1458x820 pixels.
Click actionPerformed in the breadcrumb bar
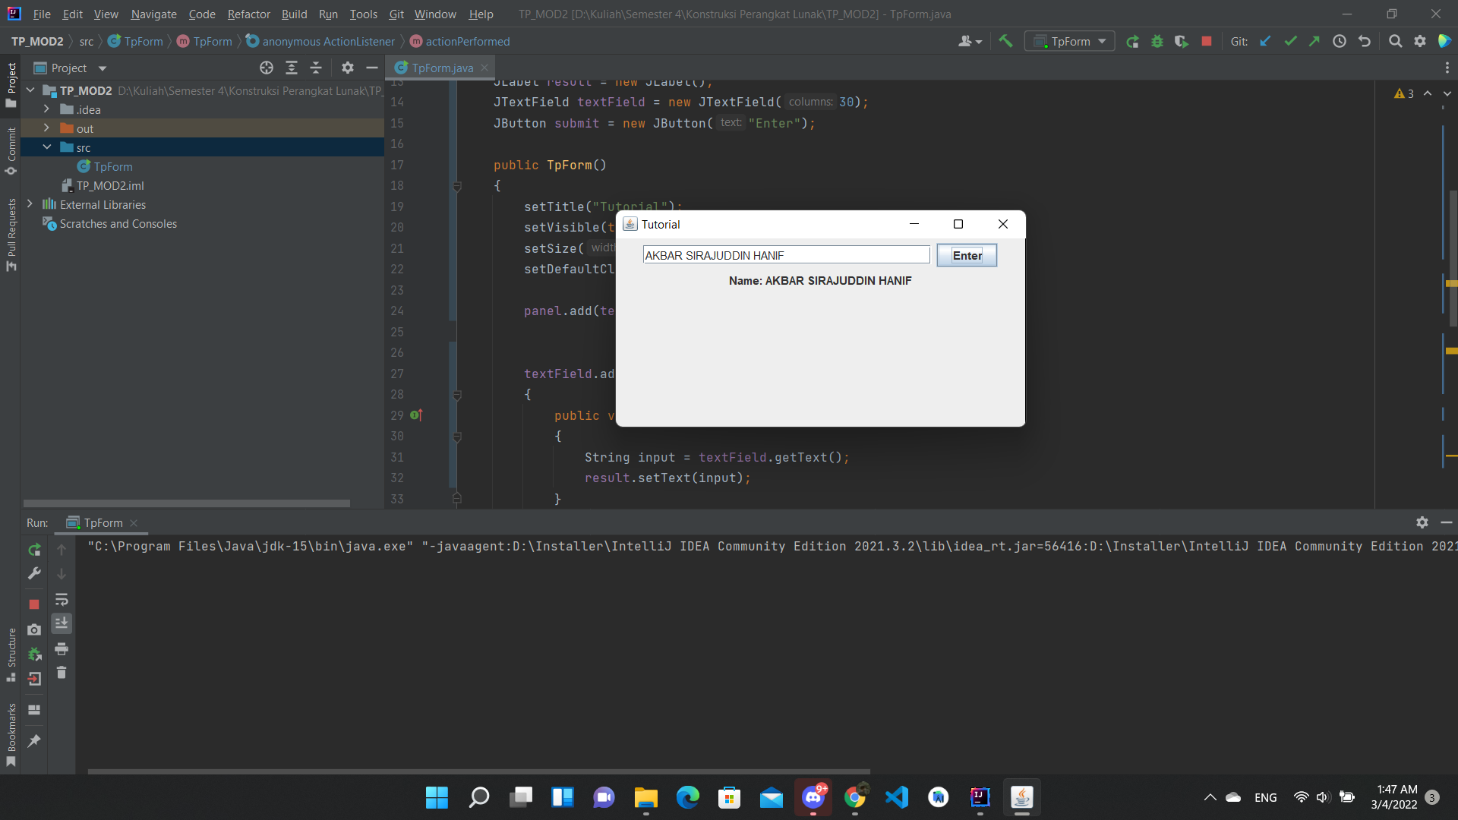pyautogui.click(x=467, y=42)
